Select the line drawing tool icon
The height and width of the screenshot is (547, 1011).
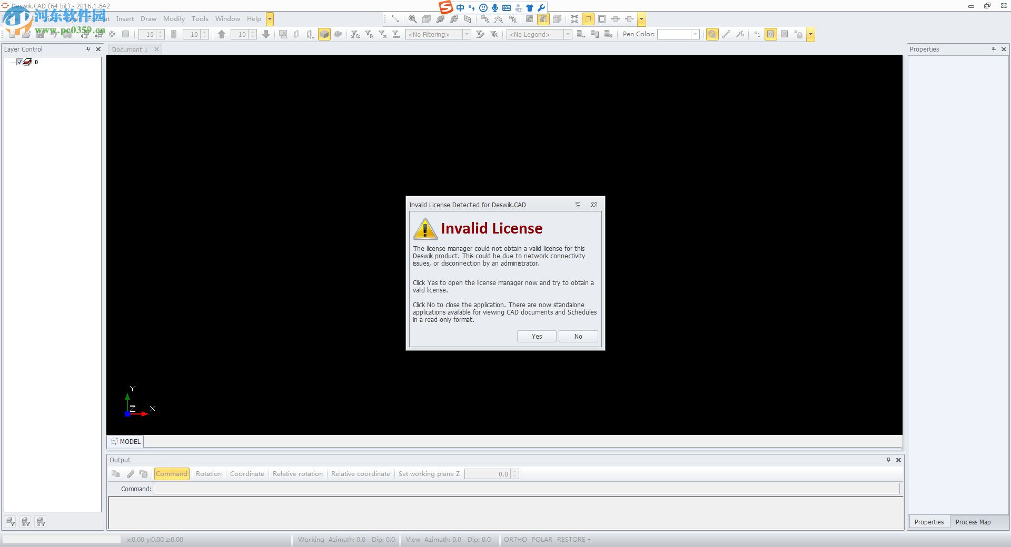pos(395,19)
